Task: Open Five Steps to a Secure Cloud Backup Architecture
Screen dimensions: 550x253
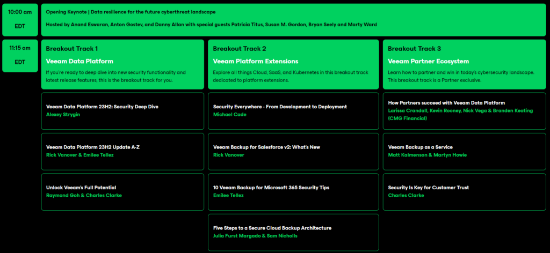Action: tap(293, 232)
